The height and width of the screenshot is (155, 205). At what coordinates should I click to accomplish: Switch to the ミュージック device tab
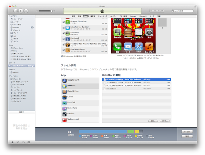tap(102, 16)
